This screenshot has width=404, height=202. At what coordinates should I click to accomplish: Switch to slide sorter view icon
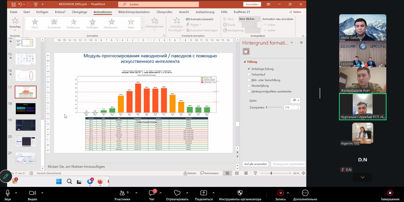point(237,173)
